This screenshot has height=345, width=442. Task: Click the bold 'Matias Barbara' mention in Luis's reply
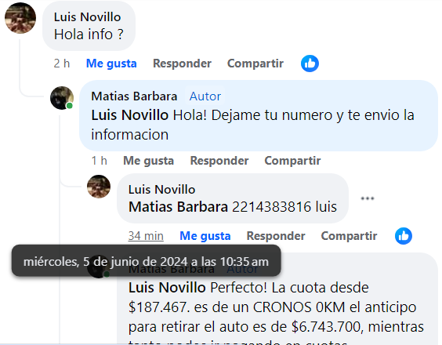(x=178, y=207)
